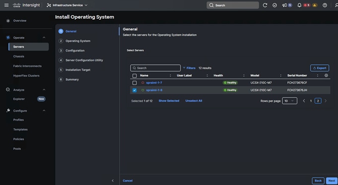Image resolution: width=338 pixels, height=185 pixels.
Task: Click Unselect All link
Action: coord(194,101)
